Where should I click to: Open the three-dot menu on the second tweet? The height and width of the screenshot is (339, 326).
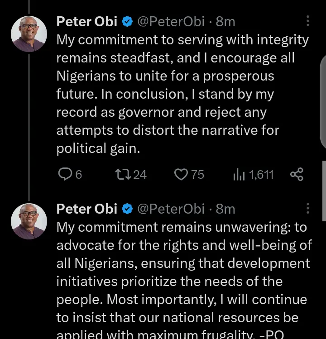(308, 209)
